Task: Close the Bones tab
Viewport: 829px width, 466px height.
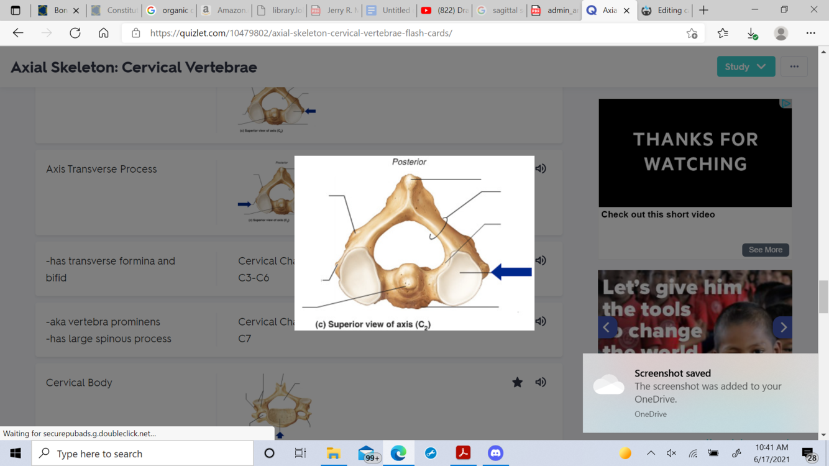Action: pos(76,11)
